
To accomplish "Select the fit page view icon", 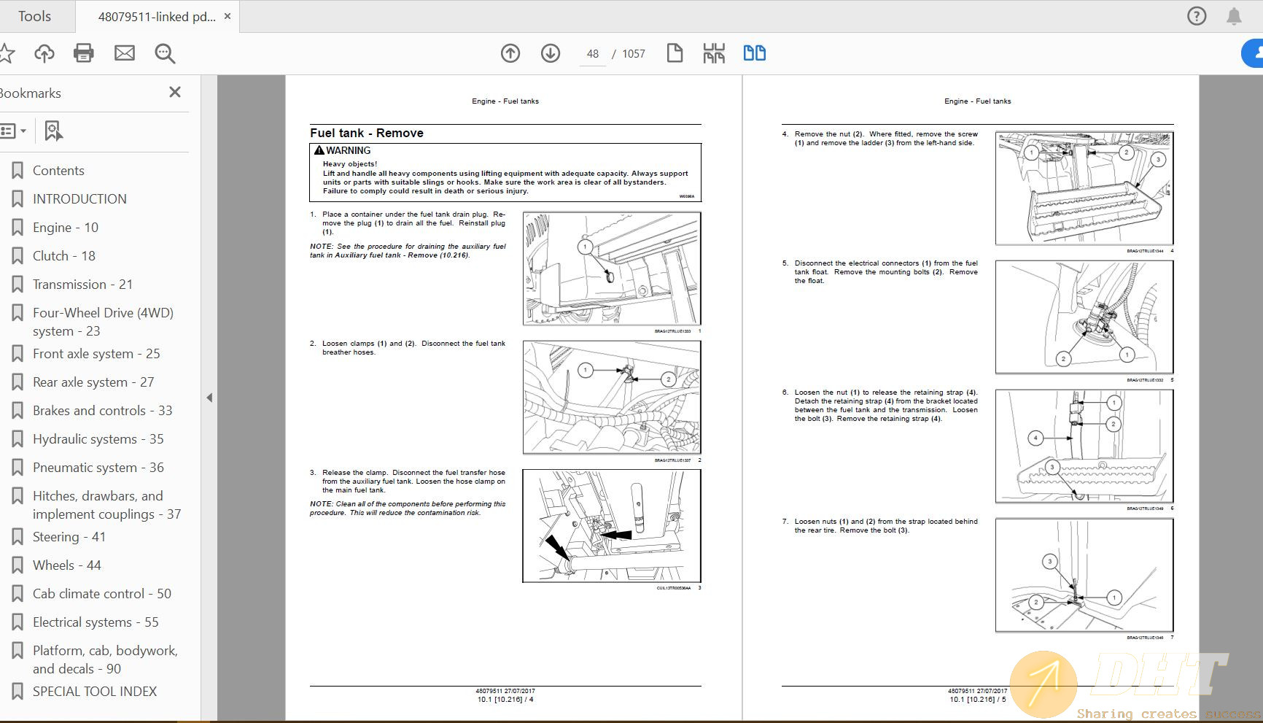I will 675,53.
